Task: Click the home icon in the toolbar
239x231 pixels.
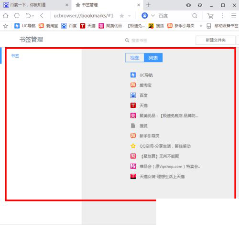Action: pyautogui.click(x=6, y=16)
